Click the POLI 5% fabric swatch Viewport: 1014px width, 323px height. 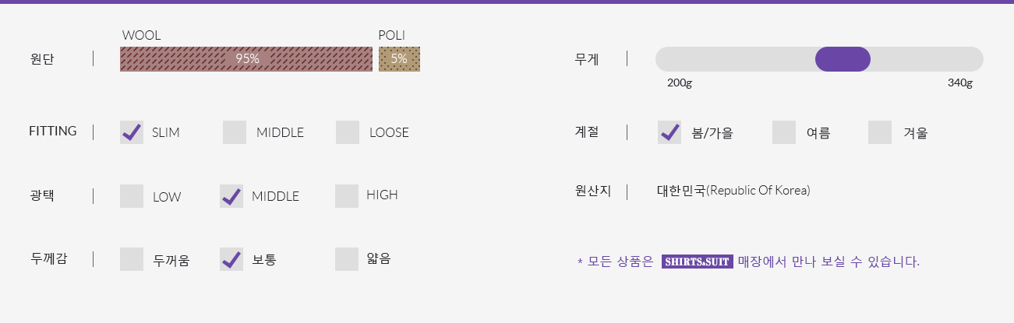[x=399, y=59]
